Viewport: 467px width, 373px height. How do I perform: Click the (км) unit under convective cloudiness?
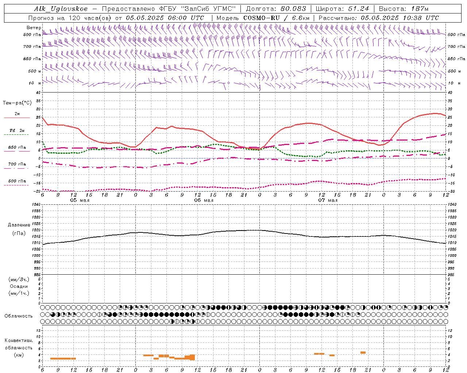coord(19,355)
